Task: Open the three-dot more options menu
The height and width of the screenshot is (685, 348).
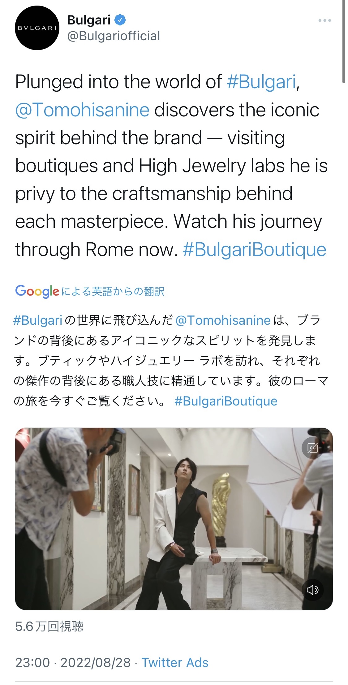Action: point(324,20)
